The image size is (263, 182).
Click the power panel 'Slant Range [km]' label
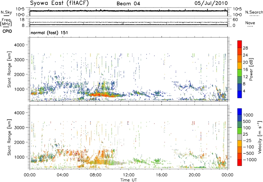click(x=9, y=69)
